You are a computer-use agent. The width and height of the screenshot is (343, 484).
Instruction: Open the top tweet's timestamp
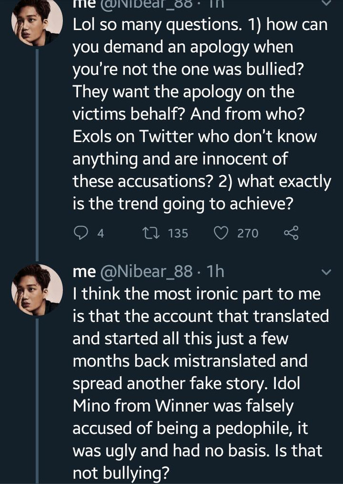(215, 2)
